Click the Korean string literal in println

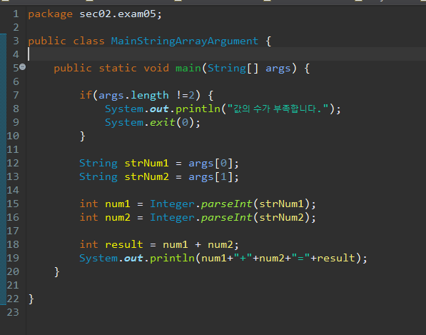(278, 109)
